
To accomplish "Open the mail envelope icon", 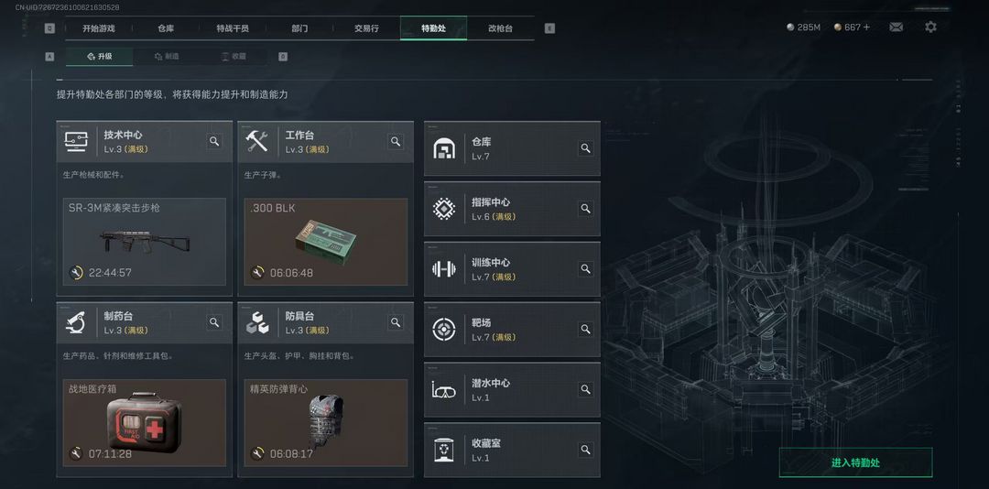I will coord(896,27).
